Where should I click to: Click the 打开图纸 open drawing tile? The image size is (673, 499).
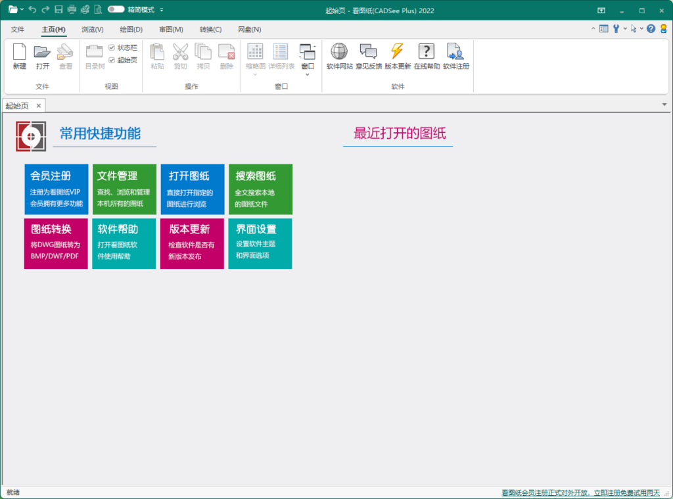tap(193, 189)
